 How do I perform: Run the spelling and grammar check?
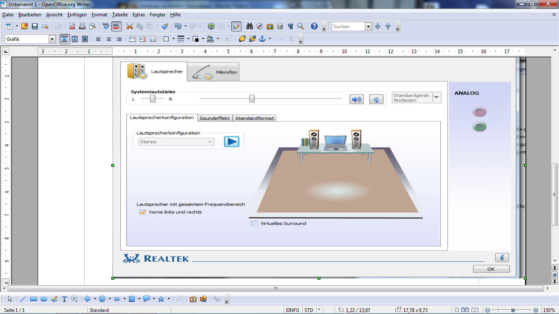point(106,26)
